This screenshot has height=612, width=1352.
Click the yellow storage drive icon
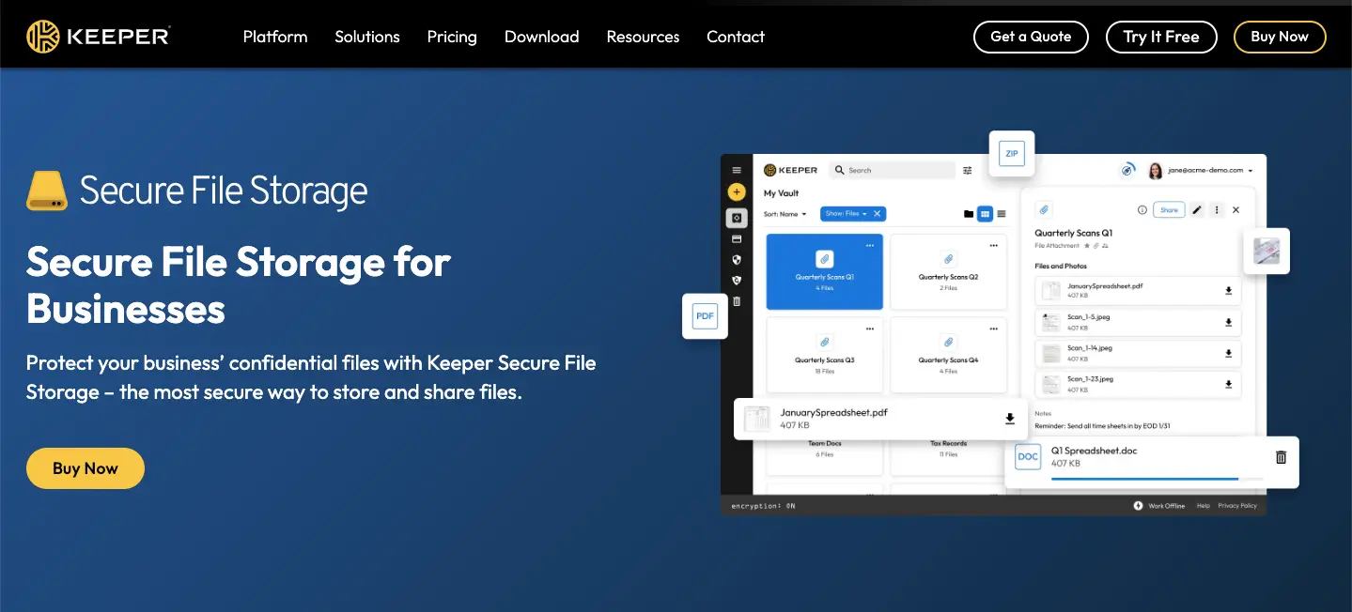[x=47, y=191]
